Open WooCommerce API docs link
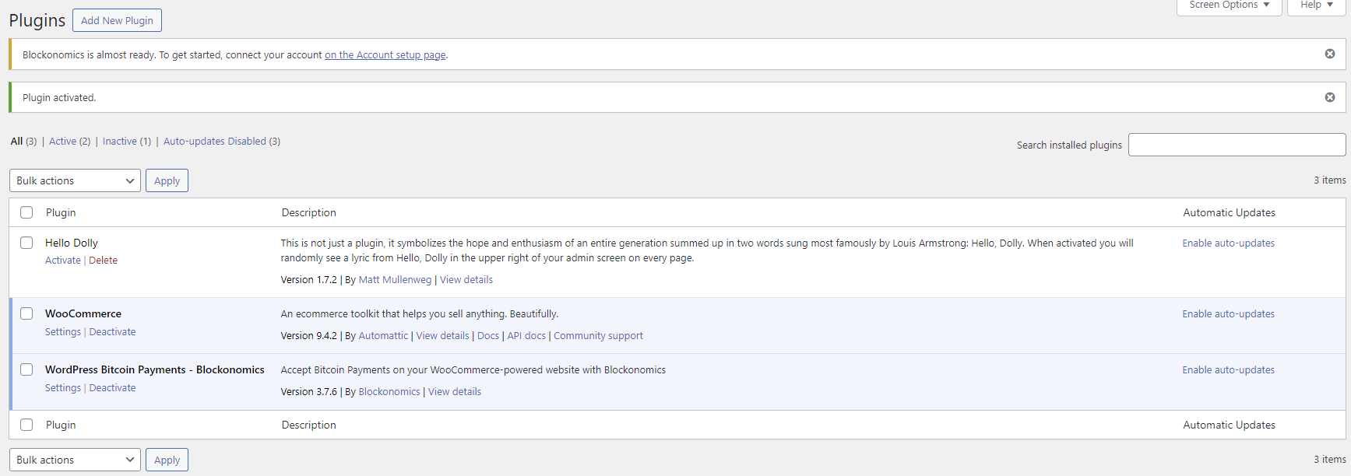This screenshot has height=476, width=1351. [x=526, y=335]
